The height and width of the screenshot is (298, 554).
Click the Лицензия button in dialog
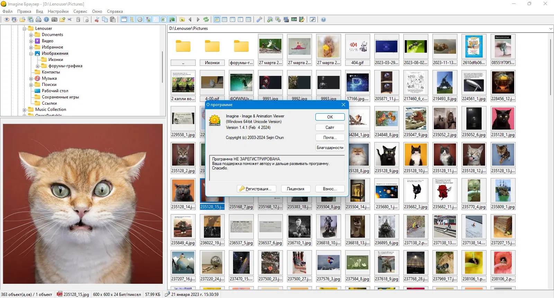(295, 189)
